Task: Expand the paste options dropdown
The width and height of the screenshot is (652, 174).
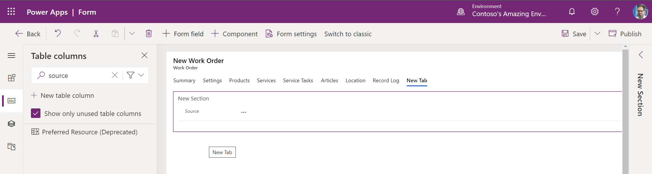Action: pos(132,34)
